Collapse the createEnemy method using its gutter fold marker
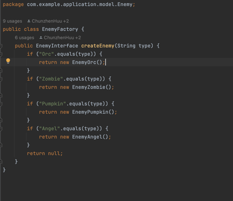 pos(1,46)
